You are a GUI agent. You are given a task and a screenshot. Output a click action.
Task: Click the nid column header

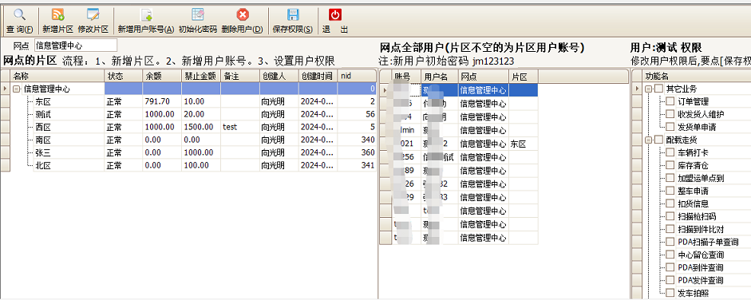click(x=357, y=76)
